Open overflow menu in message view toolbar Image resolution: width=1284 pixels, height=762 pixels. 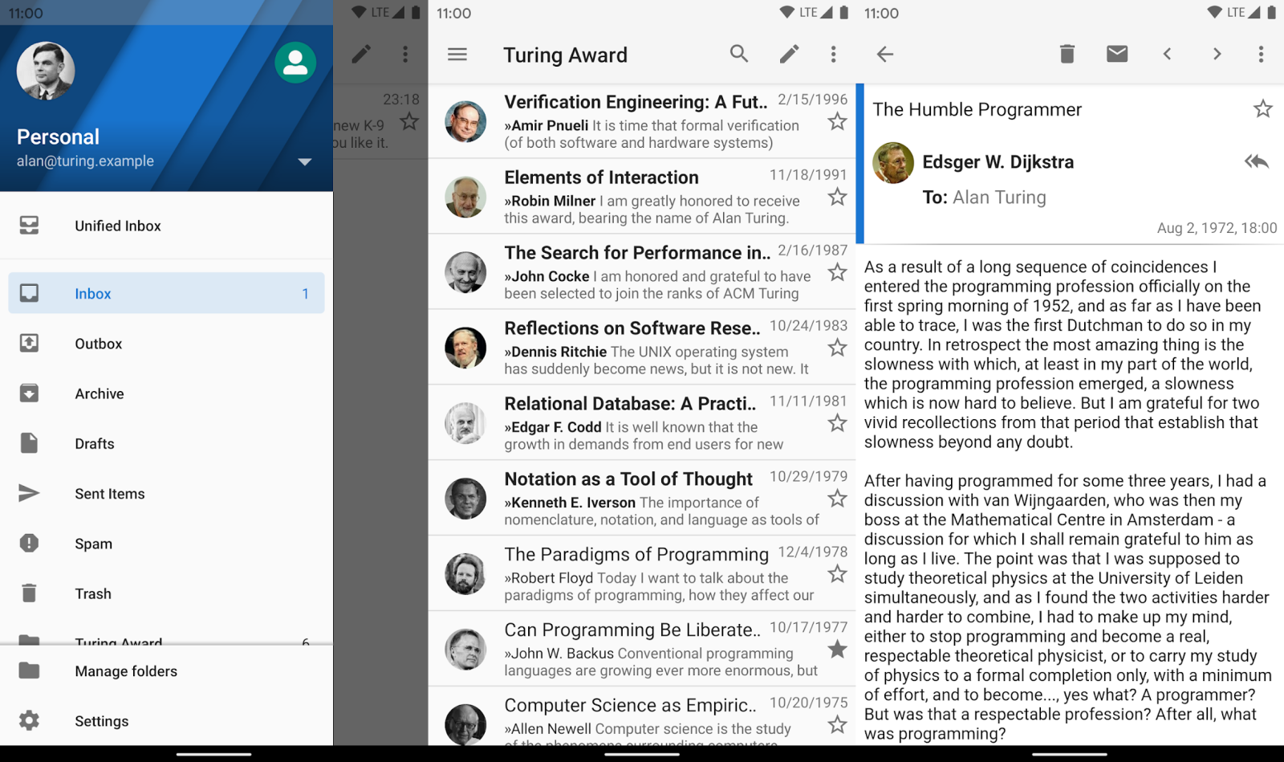click(x=1260, y=54)
